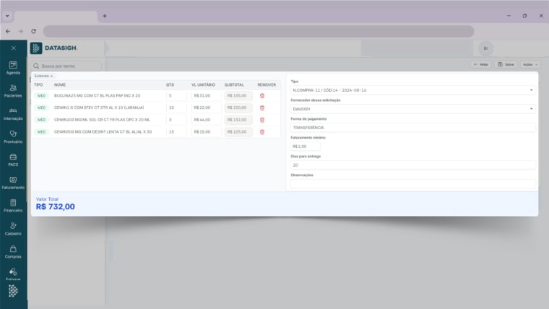
Task: Select the CEWIN200 MG/ML SOL OR item name
Action: pos(102,120)
